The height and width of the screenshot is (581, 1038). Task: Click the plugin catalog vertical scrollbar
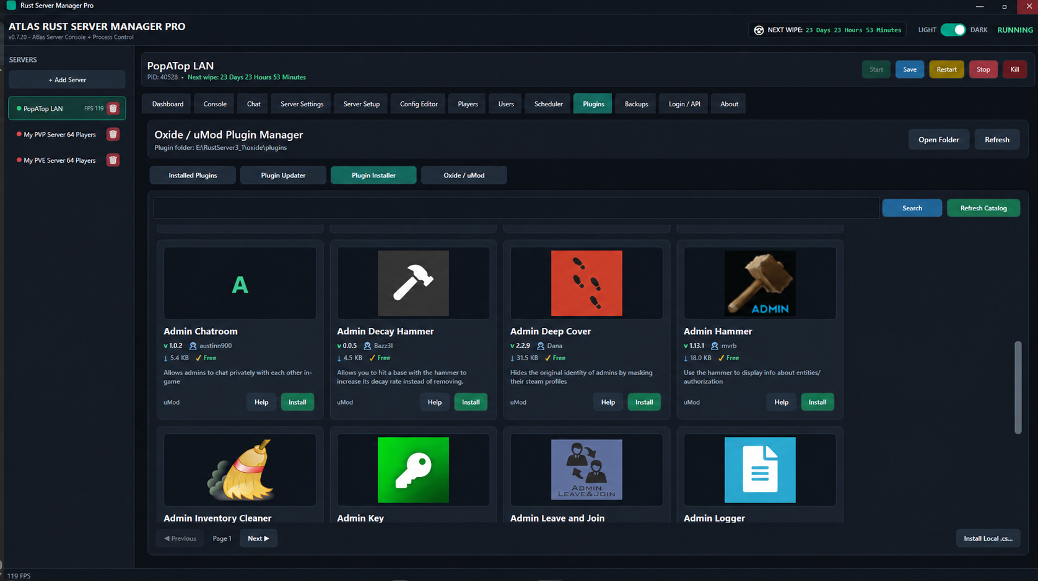[1018, 387]
